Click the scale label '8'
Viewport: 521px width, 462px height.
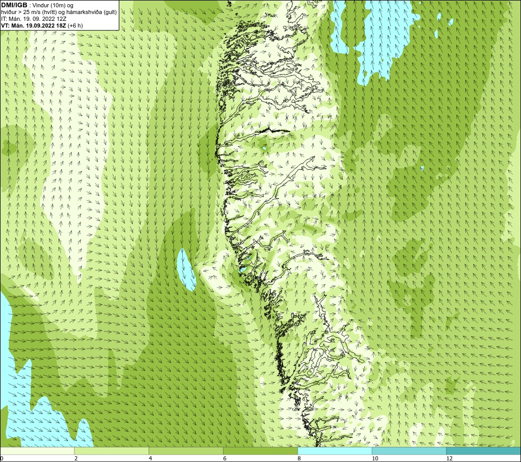(x=300, y=458)
